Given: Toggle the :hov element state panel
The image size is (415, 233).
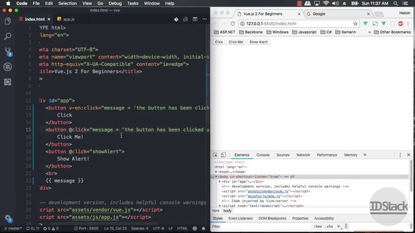Looking at the screenshot, I should pyautogui.click(x=318, y=227).
